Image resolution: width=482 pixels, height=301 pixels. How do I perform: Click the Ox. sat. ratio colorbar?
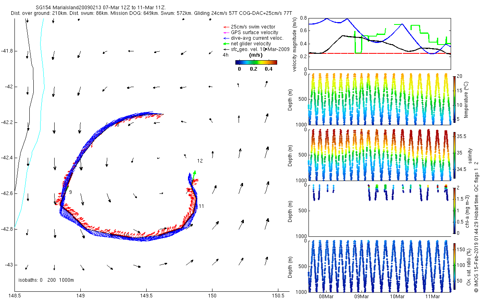pos(455,265)
